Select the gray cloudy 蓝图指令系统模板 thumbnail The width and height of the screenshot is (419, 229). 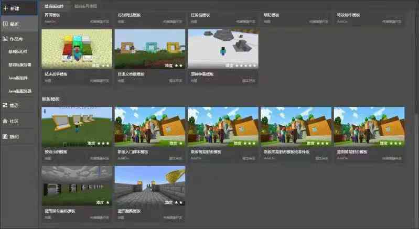click(x=77, y=186)
